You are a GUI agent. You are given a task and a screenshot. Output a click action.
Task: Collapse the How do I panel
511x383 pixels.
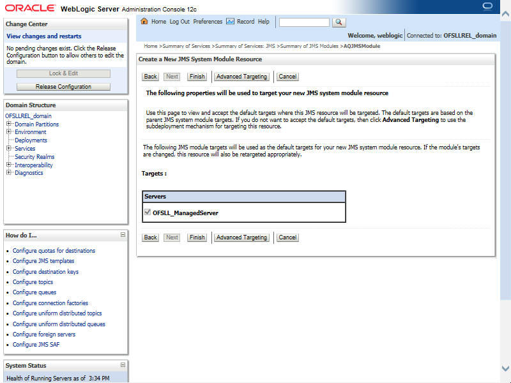pos(123,234)
